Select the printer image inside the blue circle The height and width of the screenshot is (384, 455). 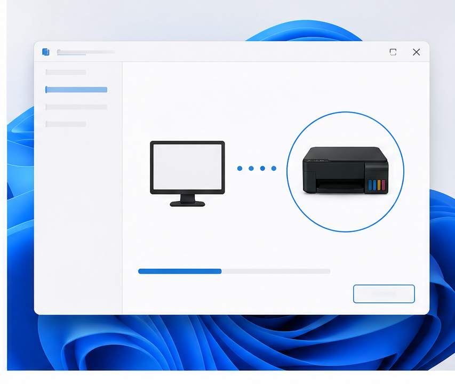click(x=345, y=170)
